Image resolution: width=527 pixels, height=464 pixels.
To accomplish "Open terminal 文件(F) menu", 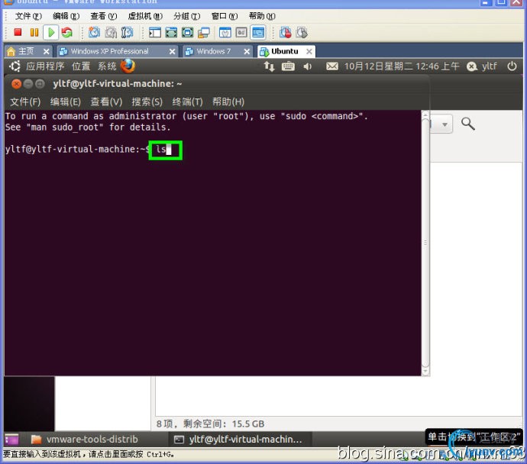I will point(25,101).
